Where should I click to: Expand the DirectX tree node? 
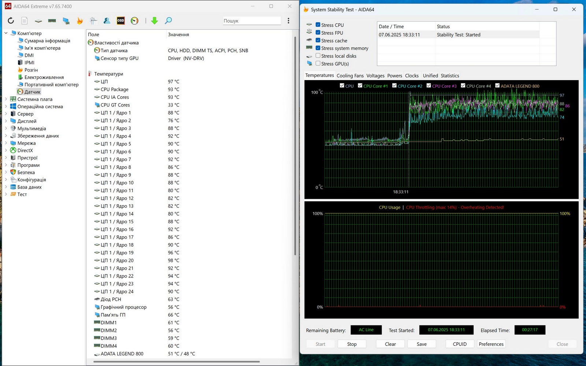pyautogui.click(x=6, y=150)
